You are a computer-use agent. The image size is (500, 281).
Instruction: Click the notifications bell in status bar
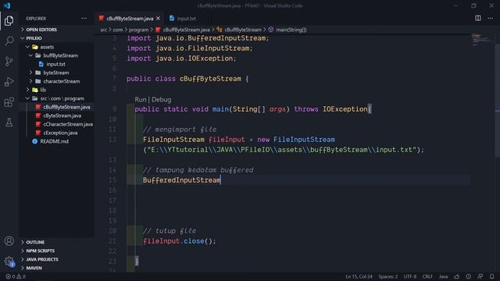[491, 276]
